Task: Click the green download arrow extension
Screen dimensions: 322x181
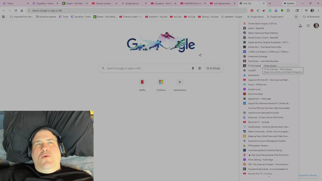Action: click(x=282, y=11)
